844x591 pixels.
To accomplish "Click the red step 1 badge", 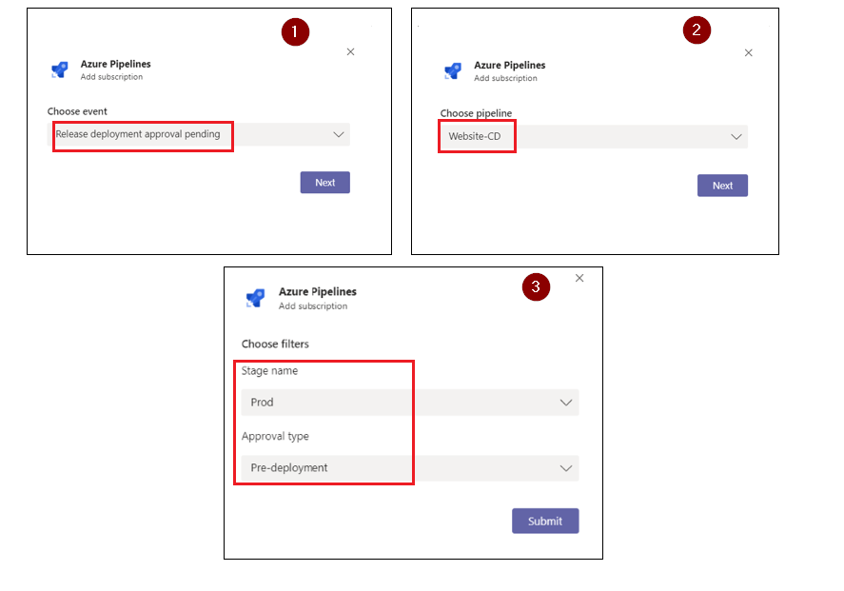I will tap(295, 31).
